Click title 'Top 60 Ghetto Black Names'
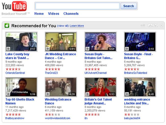 pos(20,101)
